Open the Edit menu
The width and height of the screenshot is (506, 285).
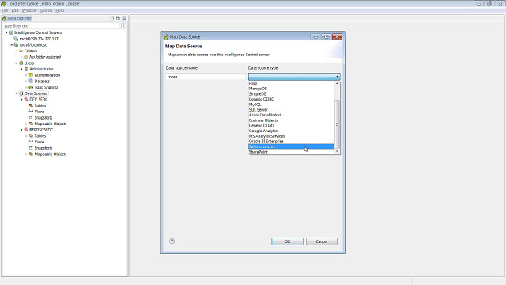tap(15, 10)
